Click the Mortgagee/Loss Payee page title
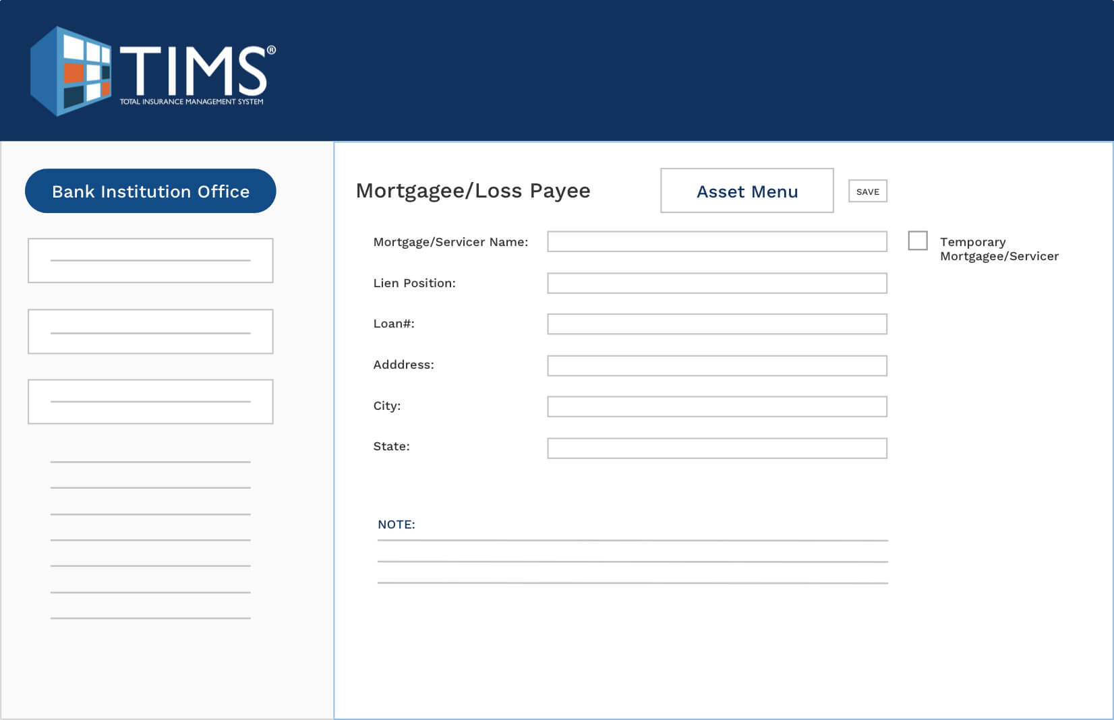This screenshot has width=1114, height=720. pyautogui.click(x=473, y=191)
